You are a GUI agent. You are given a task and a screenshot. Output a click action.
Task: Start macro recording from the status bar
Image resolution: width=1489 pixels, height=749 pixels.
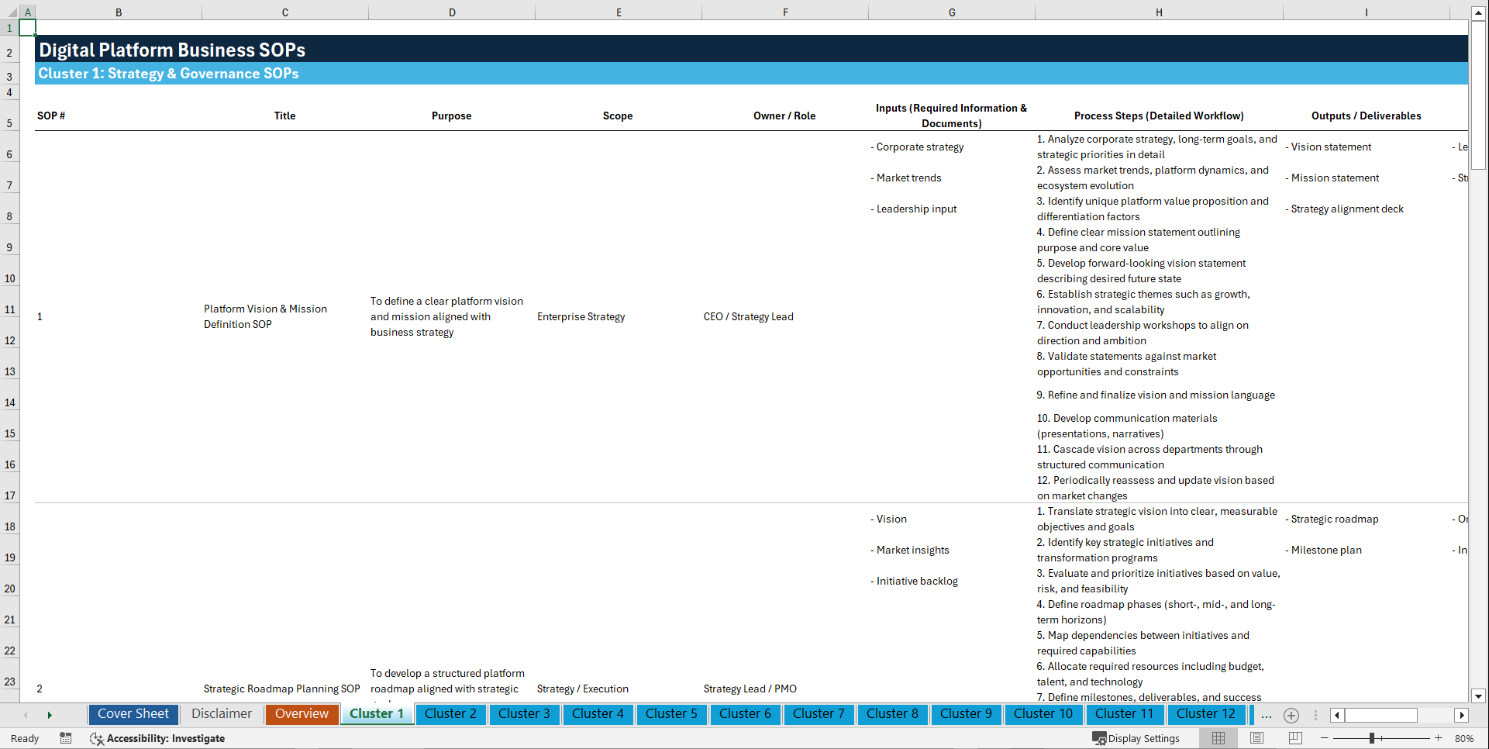66,738
